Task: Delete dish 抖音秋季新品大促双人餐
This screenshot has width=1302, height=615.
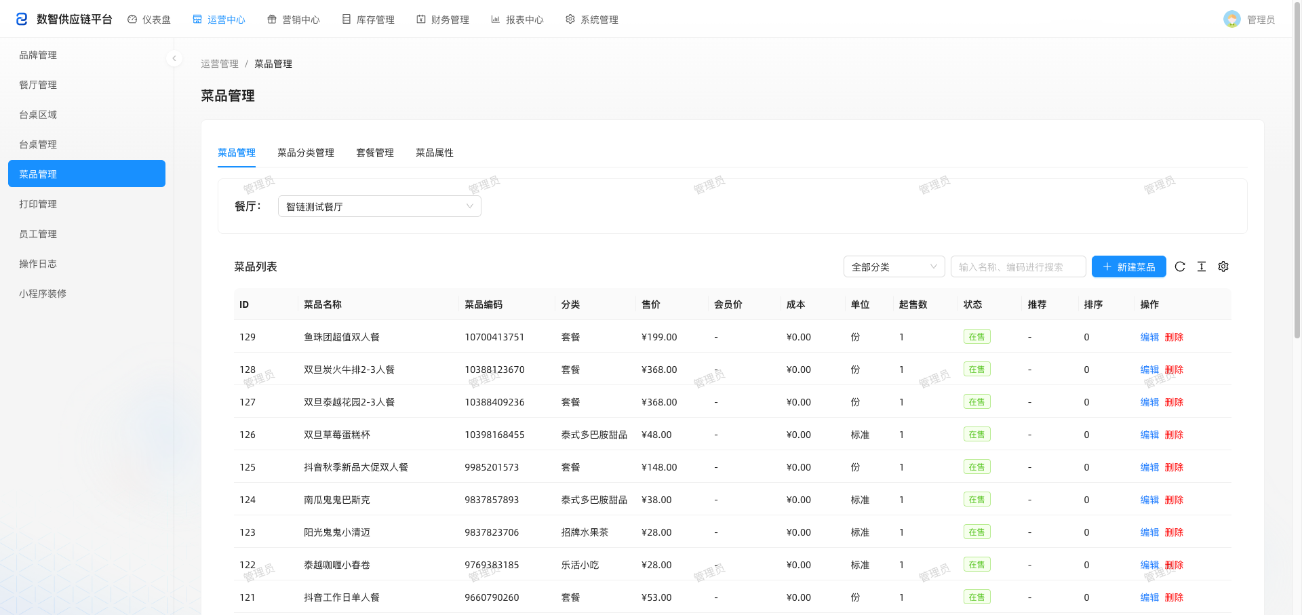Action: [1174, 467]
